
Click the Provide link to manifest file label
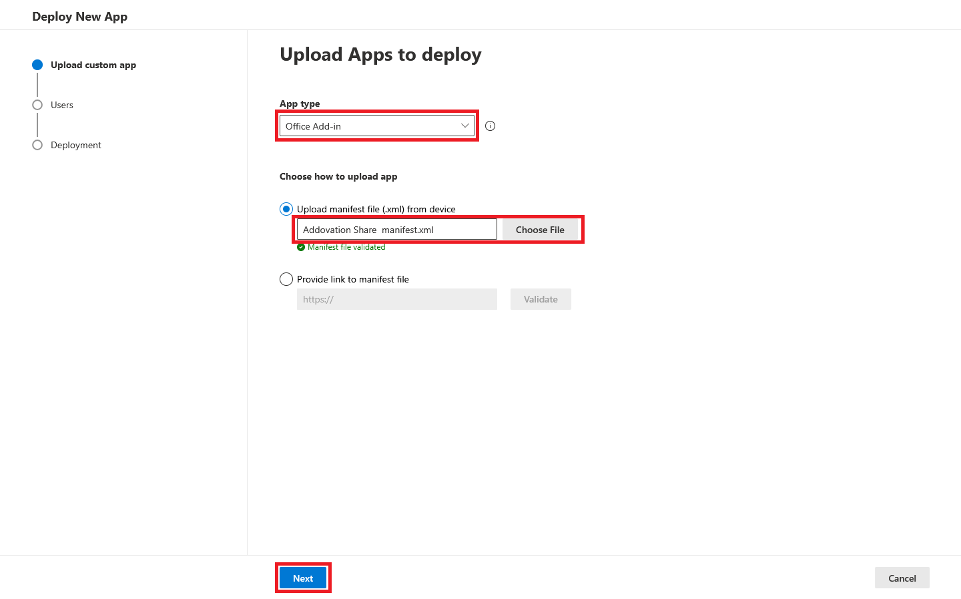tap(353, 279)
